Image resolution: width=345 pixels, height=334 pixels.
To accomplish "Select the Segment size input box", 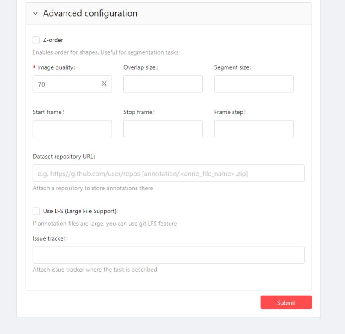I will click(254, 84).
